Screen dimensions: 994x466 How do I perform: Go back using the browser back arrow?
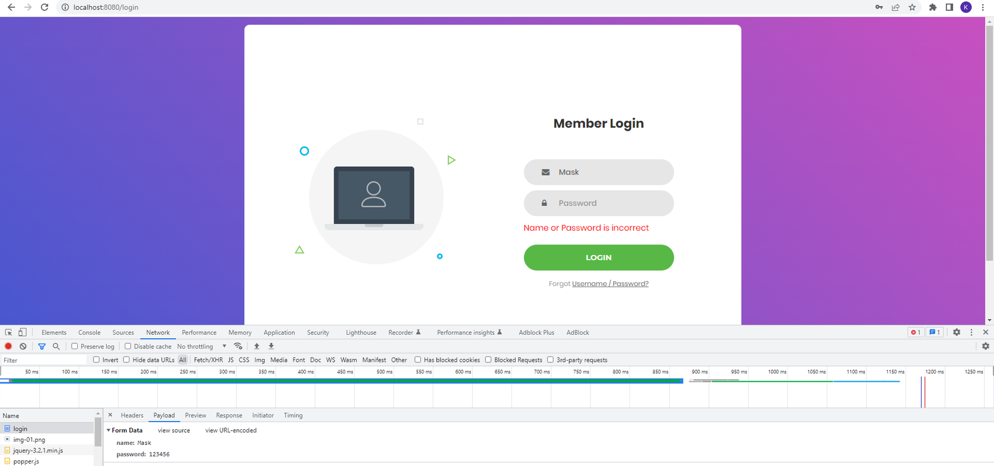point(11,7)
